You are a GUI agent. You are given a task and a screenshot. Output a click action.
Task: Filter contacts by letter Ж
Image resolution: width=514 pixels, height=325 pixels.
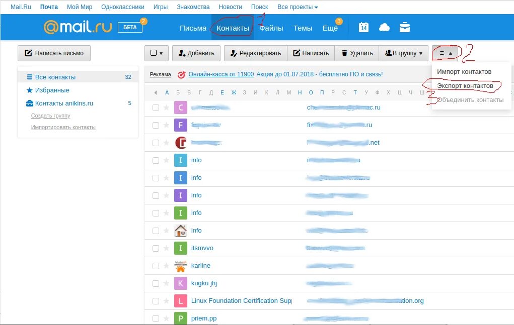234,93
